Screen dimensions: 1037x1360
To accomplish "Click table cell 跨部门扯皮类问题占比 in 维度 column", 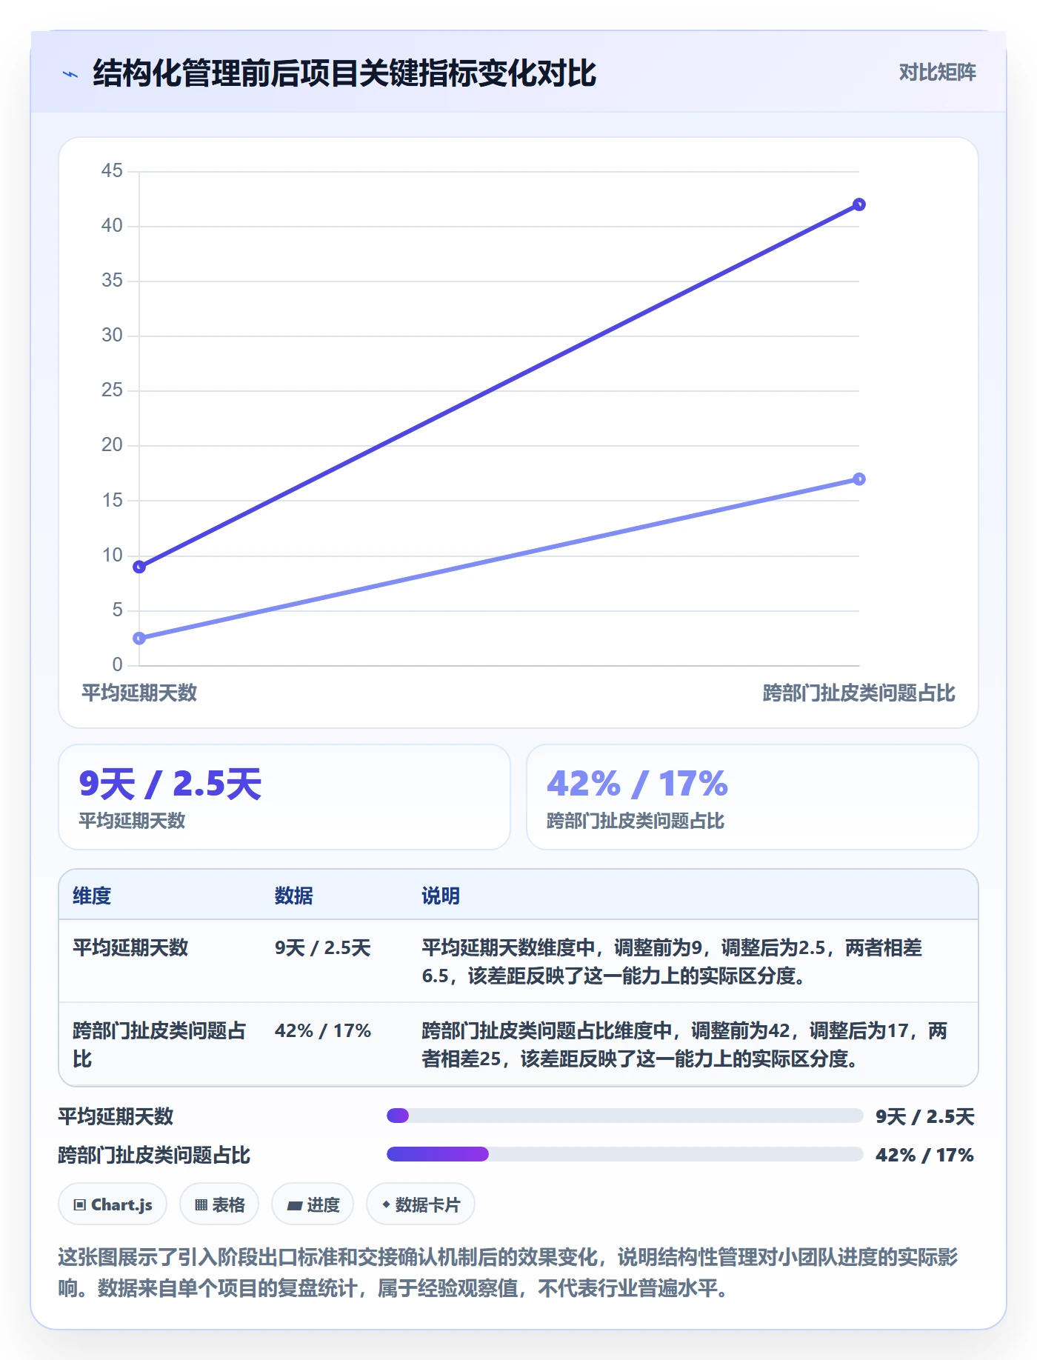I will [159, 1044].
